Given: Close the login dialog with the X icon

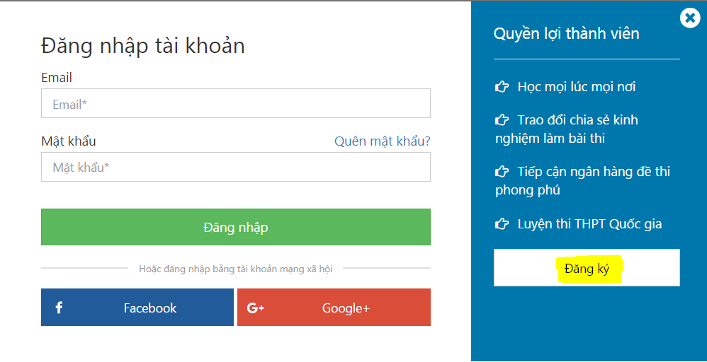Looking at the screenshot, I should (690, 18).
